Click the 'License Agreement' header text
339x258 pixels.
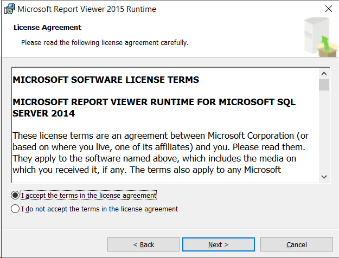pyautogui.click(x=47, y=28)
